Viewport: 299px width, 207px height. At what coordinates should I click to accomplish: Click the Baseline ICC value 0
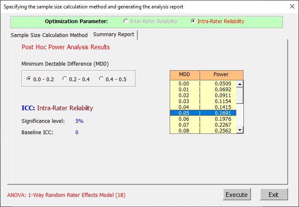[x=77, y=133]
